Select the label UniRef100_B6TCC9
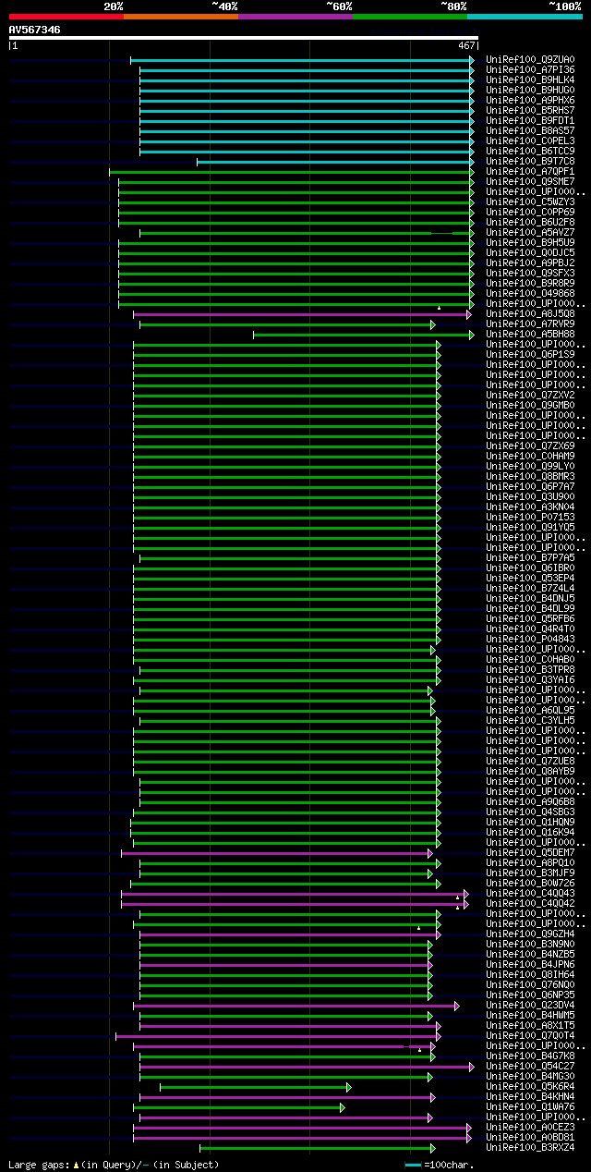The image size is (591, 1172). 530,152
